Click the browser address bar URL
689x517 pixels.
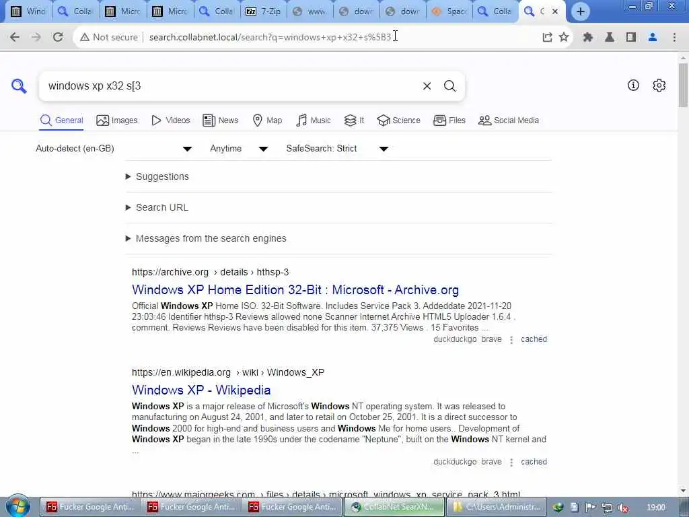tap(270, 38)
